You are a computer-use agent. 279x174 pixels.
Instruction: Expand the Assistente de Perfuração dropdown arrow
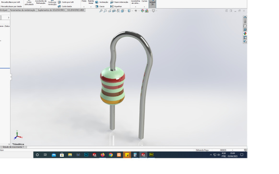tap(41, 7)
